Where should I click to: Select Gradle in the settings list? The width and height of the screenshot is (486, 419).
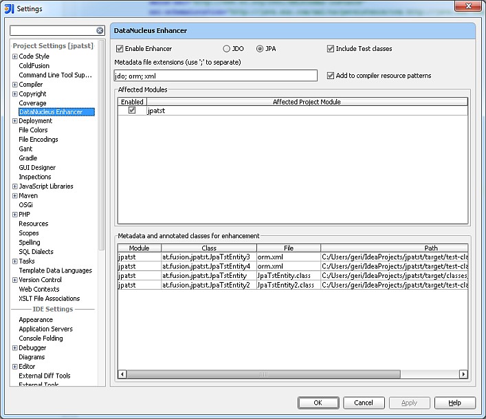pyautogui.click(x=28, y=158)
